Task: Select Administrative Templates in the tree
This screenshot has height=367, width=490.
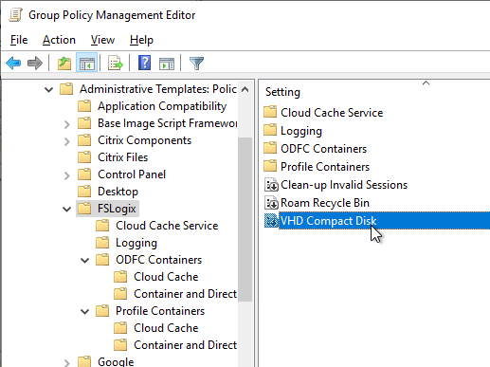Action: pos(158,89)
